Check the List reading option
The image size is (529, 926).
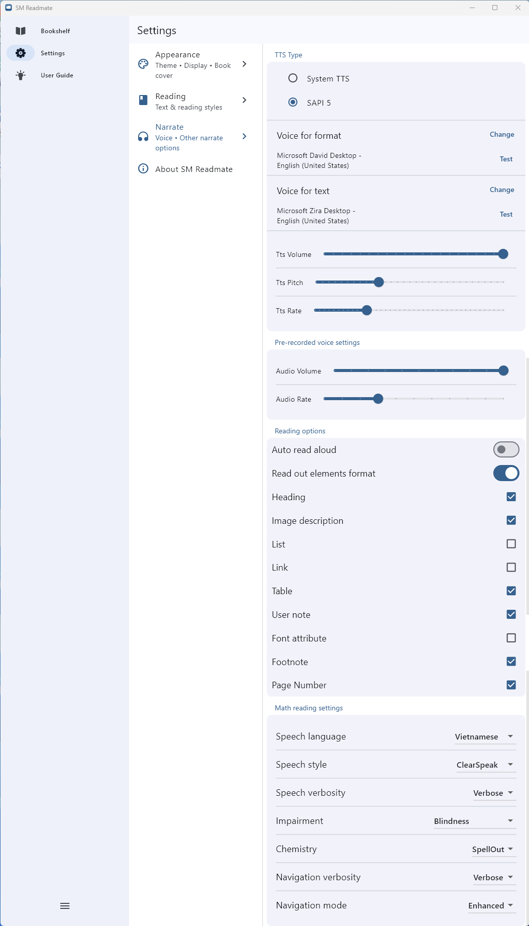pos(511,543)
